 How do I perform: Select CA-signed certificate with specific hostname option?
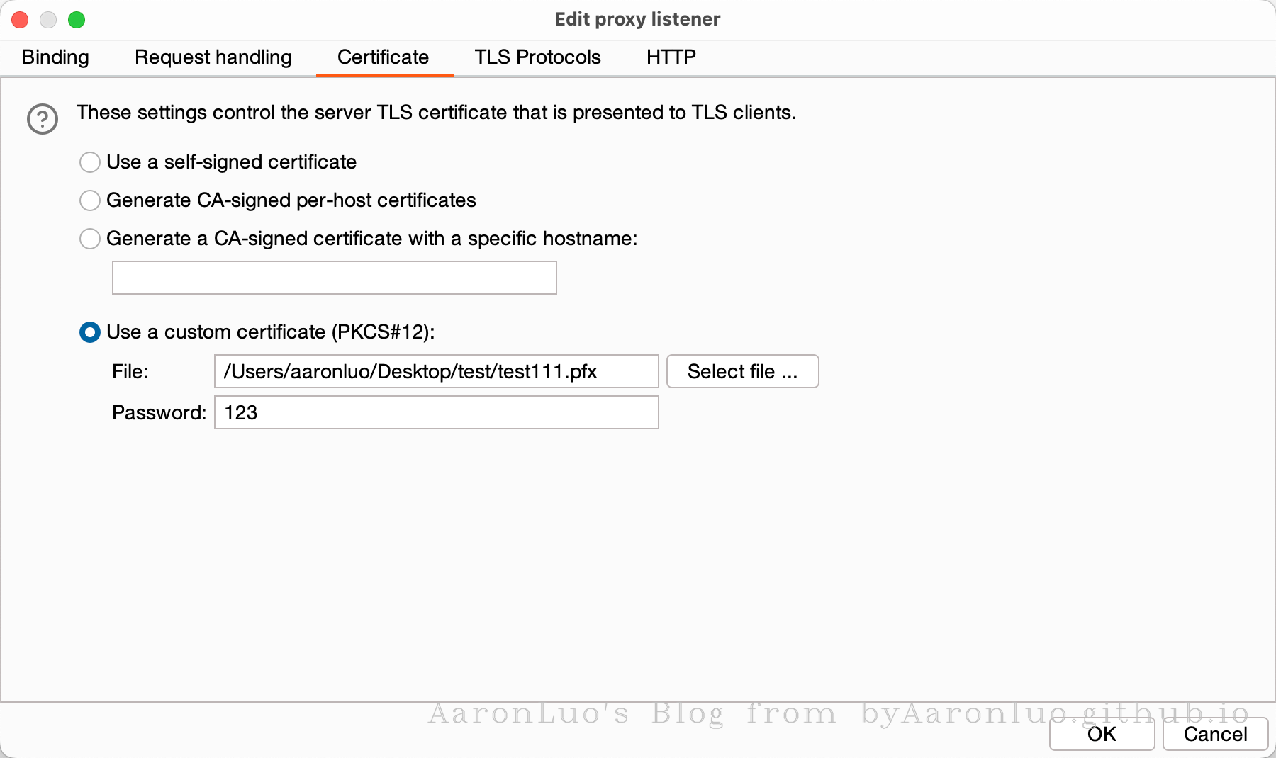(x=90, y=239)
